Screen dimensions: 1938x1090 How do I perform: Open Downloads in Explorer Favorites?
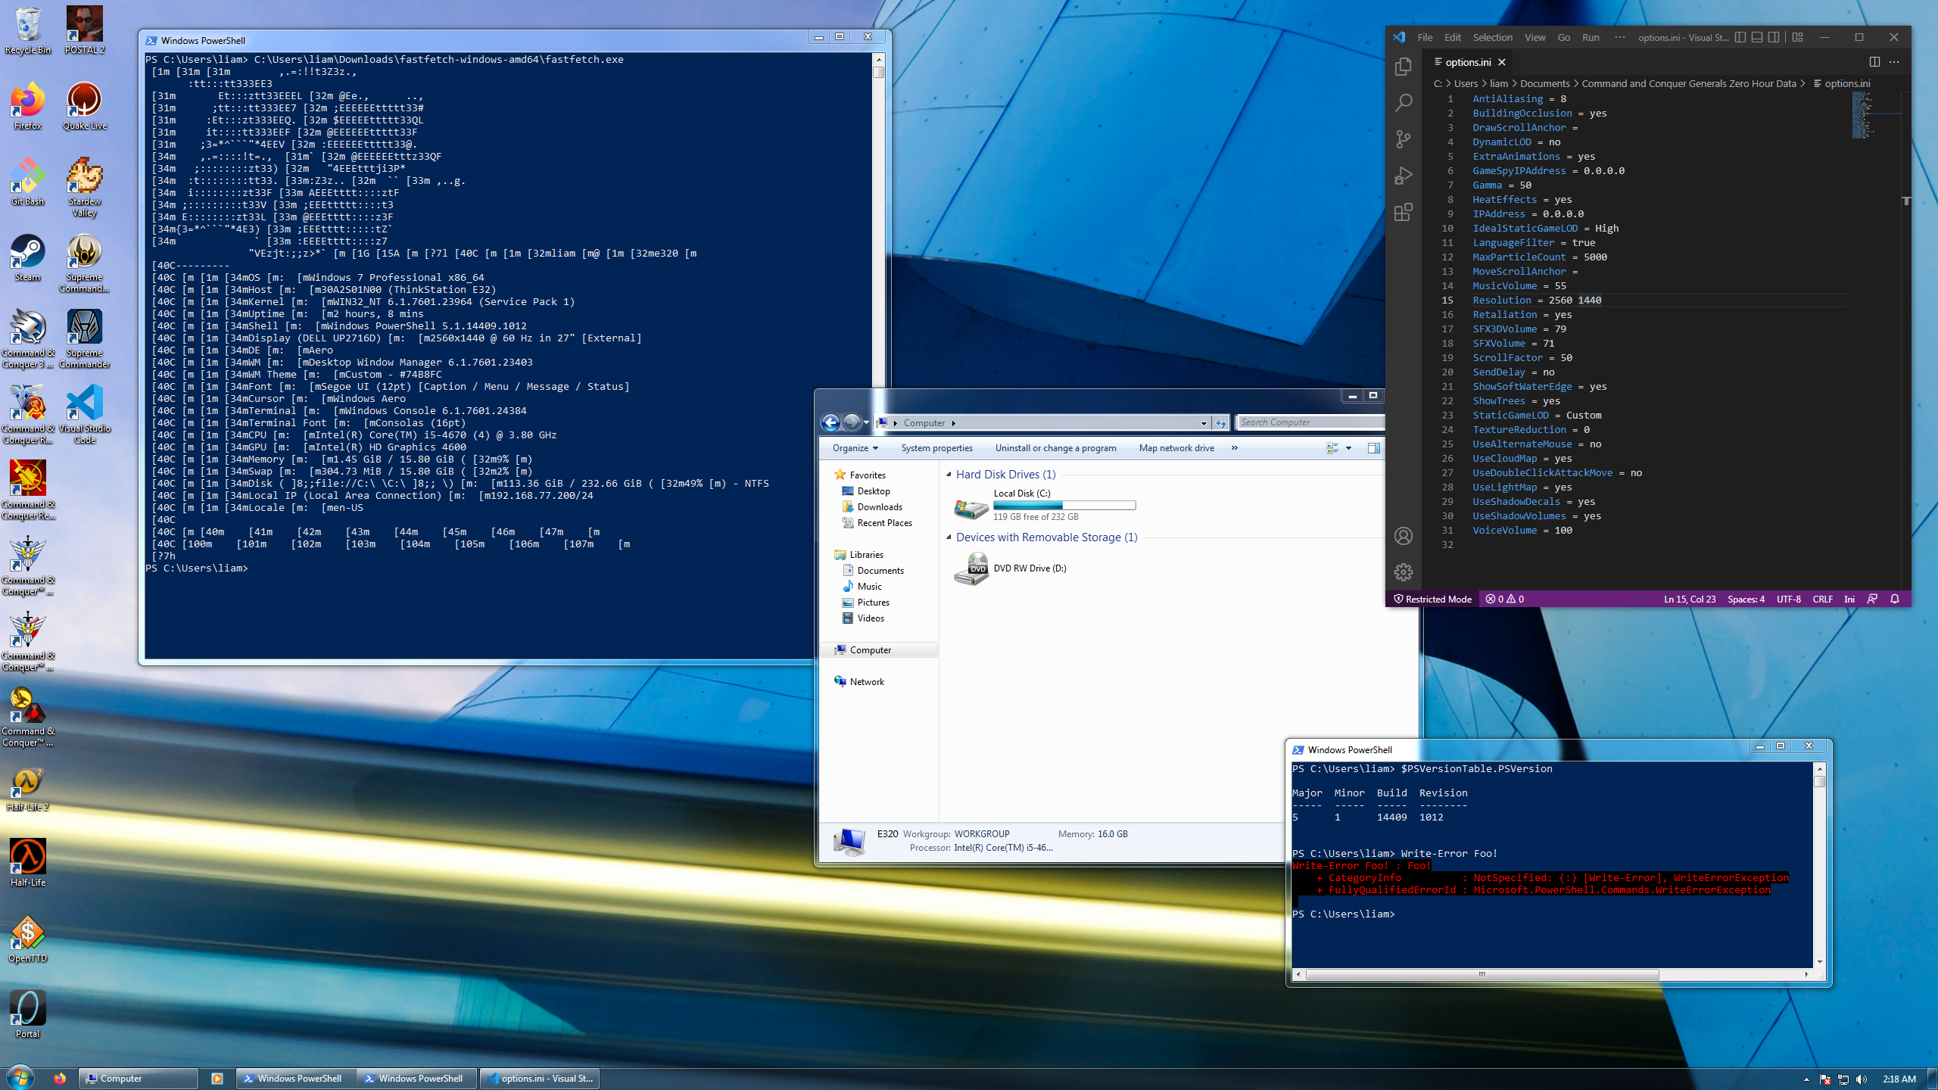(x=871, y=507)
